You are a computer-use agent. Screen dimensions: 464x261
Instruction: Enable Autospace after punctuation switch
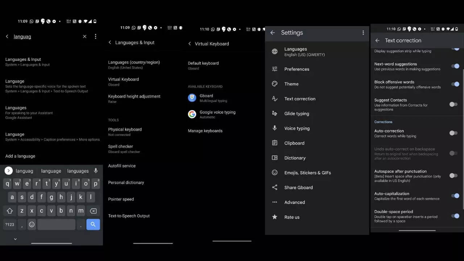(453, 175)
